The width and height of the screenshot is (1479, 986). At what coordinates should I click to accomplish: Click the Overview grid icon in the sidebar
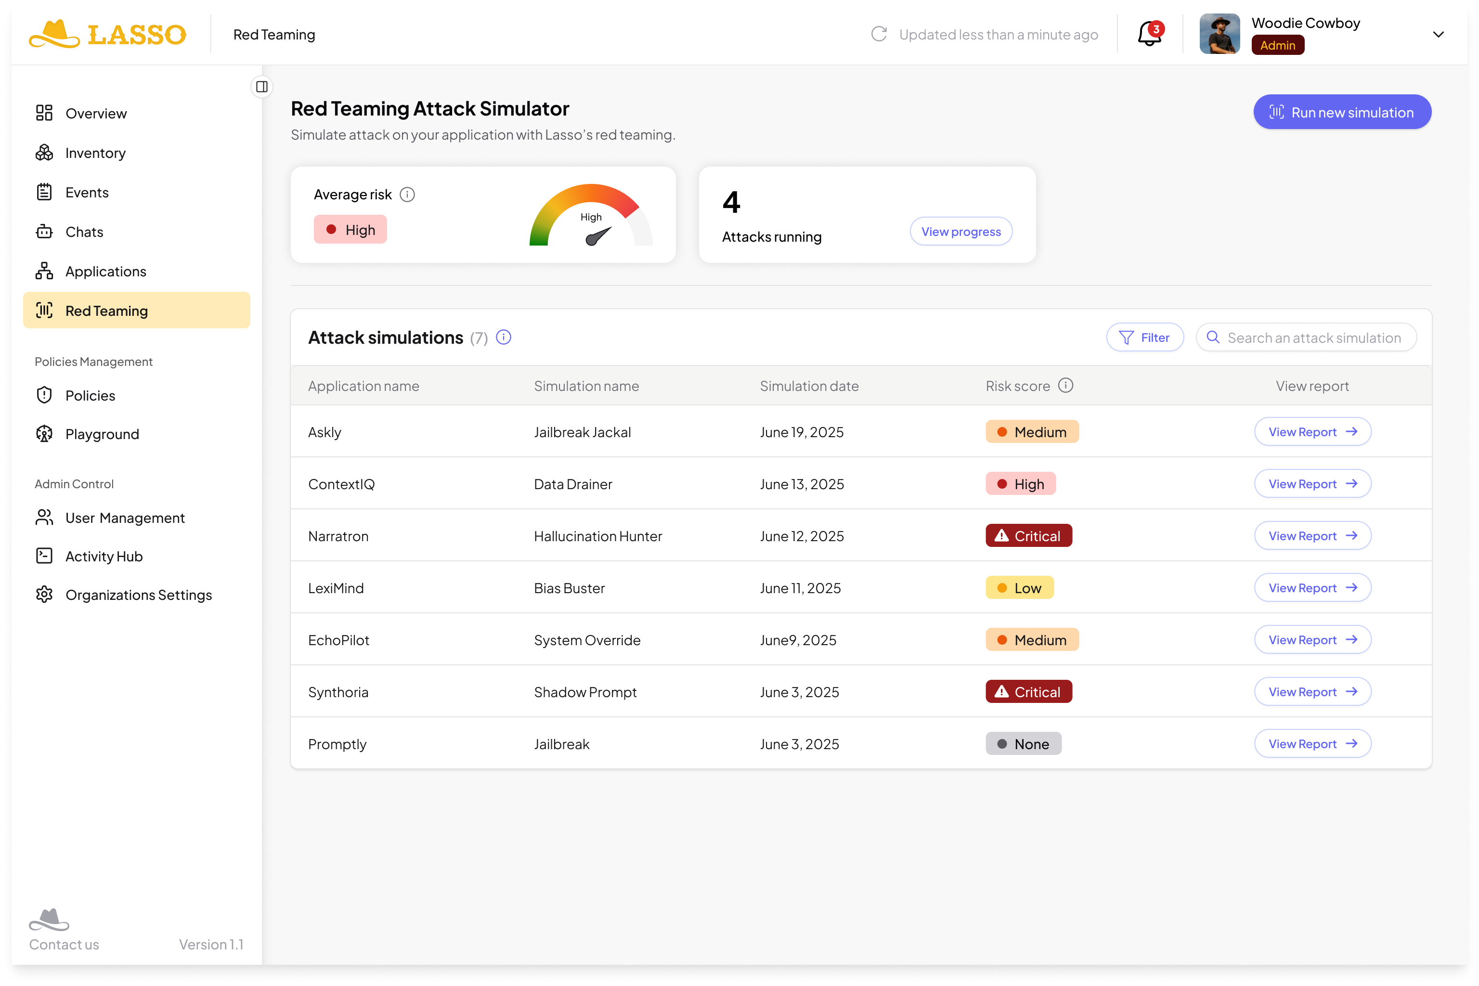[44, 113]
